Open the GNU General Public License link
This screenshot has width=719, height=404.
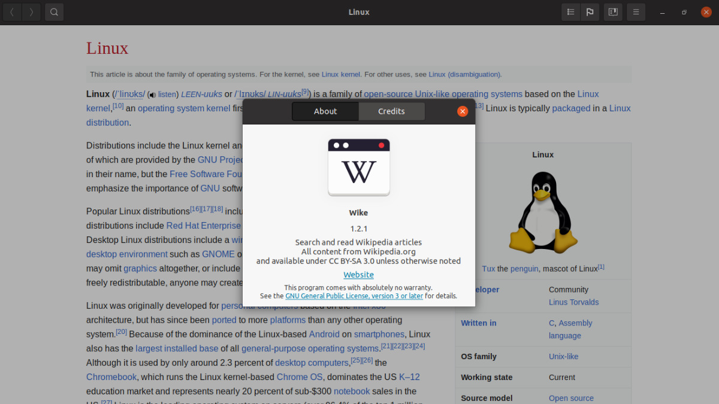[x=354, y=296]
